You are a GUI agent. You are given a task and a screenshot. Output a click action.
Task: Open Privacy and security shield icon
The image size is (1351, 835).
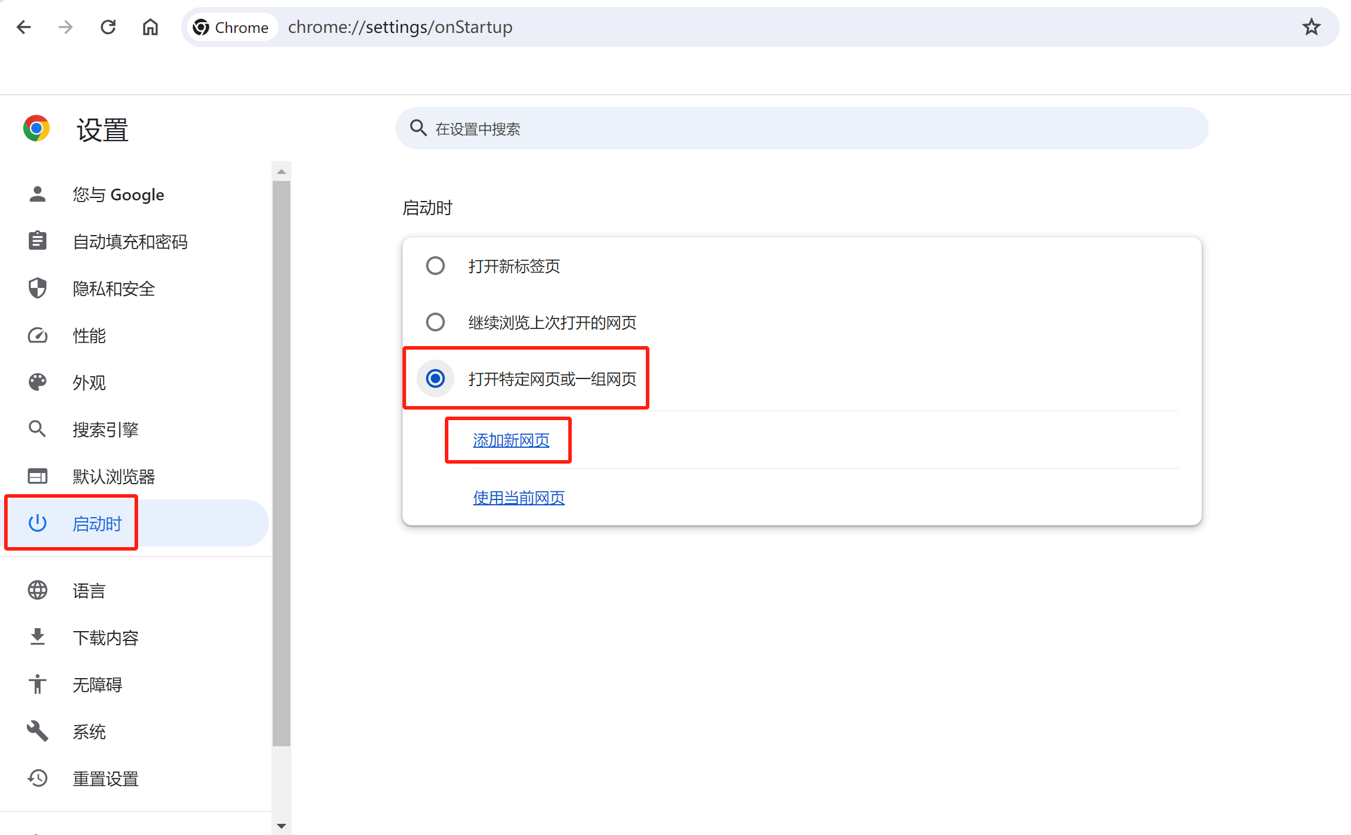click(x=38, y=289)
